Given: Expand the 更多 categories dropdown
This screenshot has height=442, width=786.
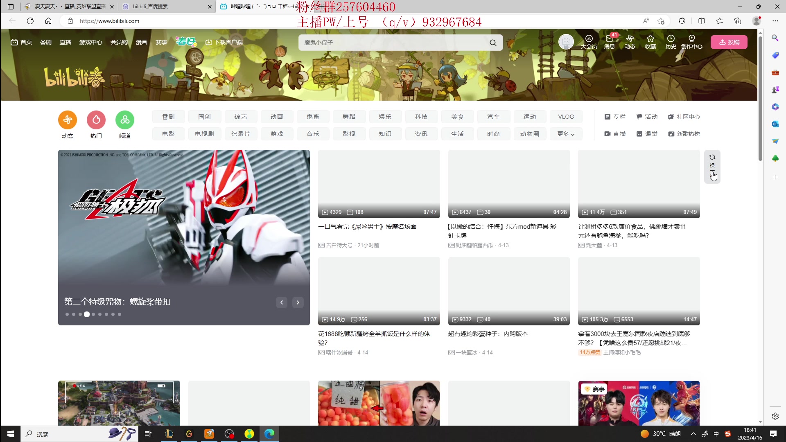Looking at the screenshot, I should point(566,134).
